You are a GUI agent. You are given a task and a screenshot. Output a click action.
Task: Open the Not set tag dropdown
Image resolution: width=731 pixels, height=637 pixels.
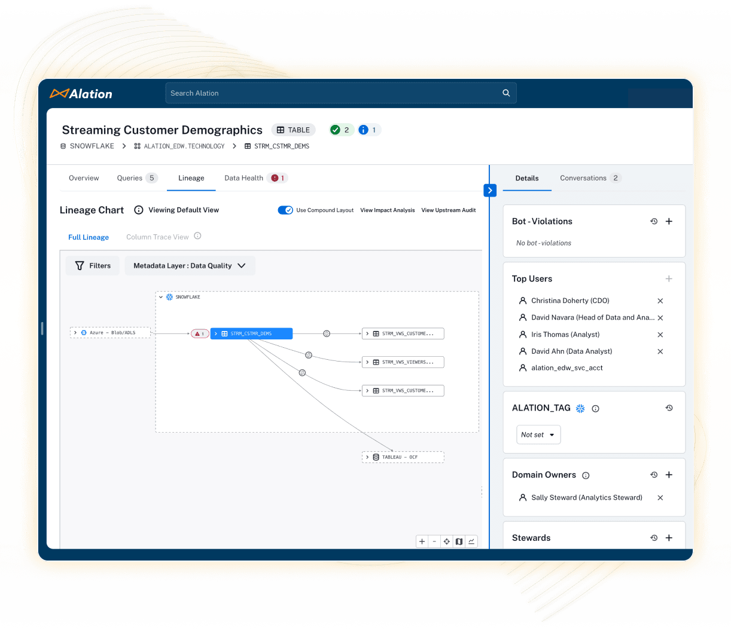pyautogui.click(x=538, y=434)
